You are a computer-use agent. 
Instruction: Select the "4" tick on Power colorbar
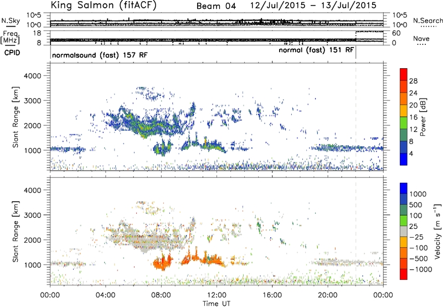[411, 153]
